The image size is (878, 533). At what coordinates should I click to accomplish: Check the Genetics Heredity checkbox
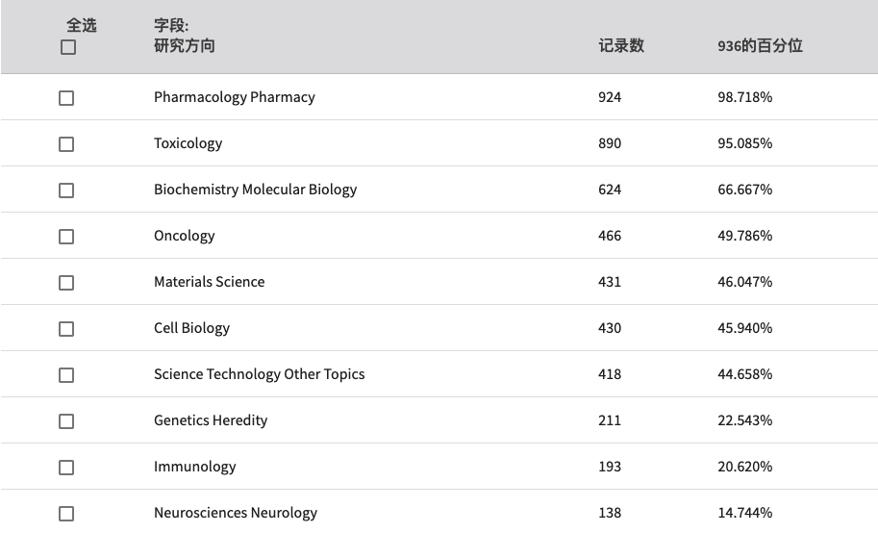click(66, 420)
